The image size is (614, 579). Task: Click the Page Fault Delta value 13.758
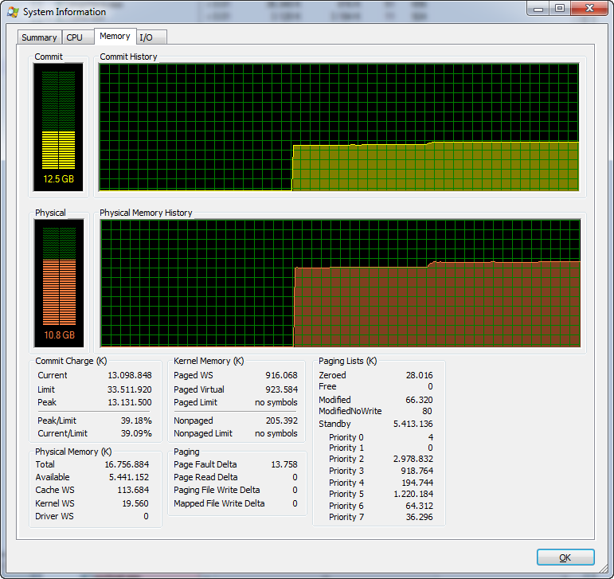pyautogui.click(x=284, y=464)
